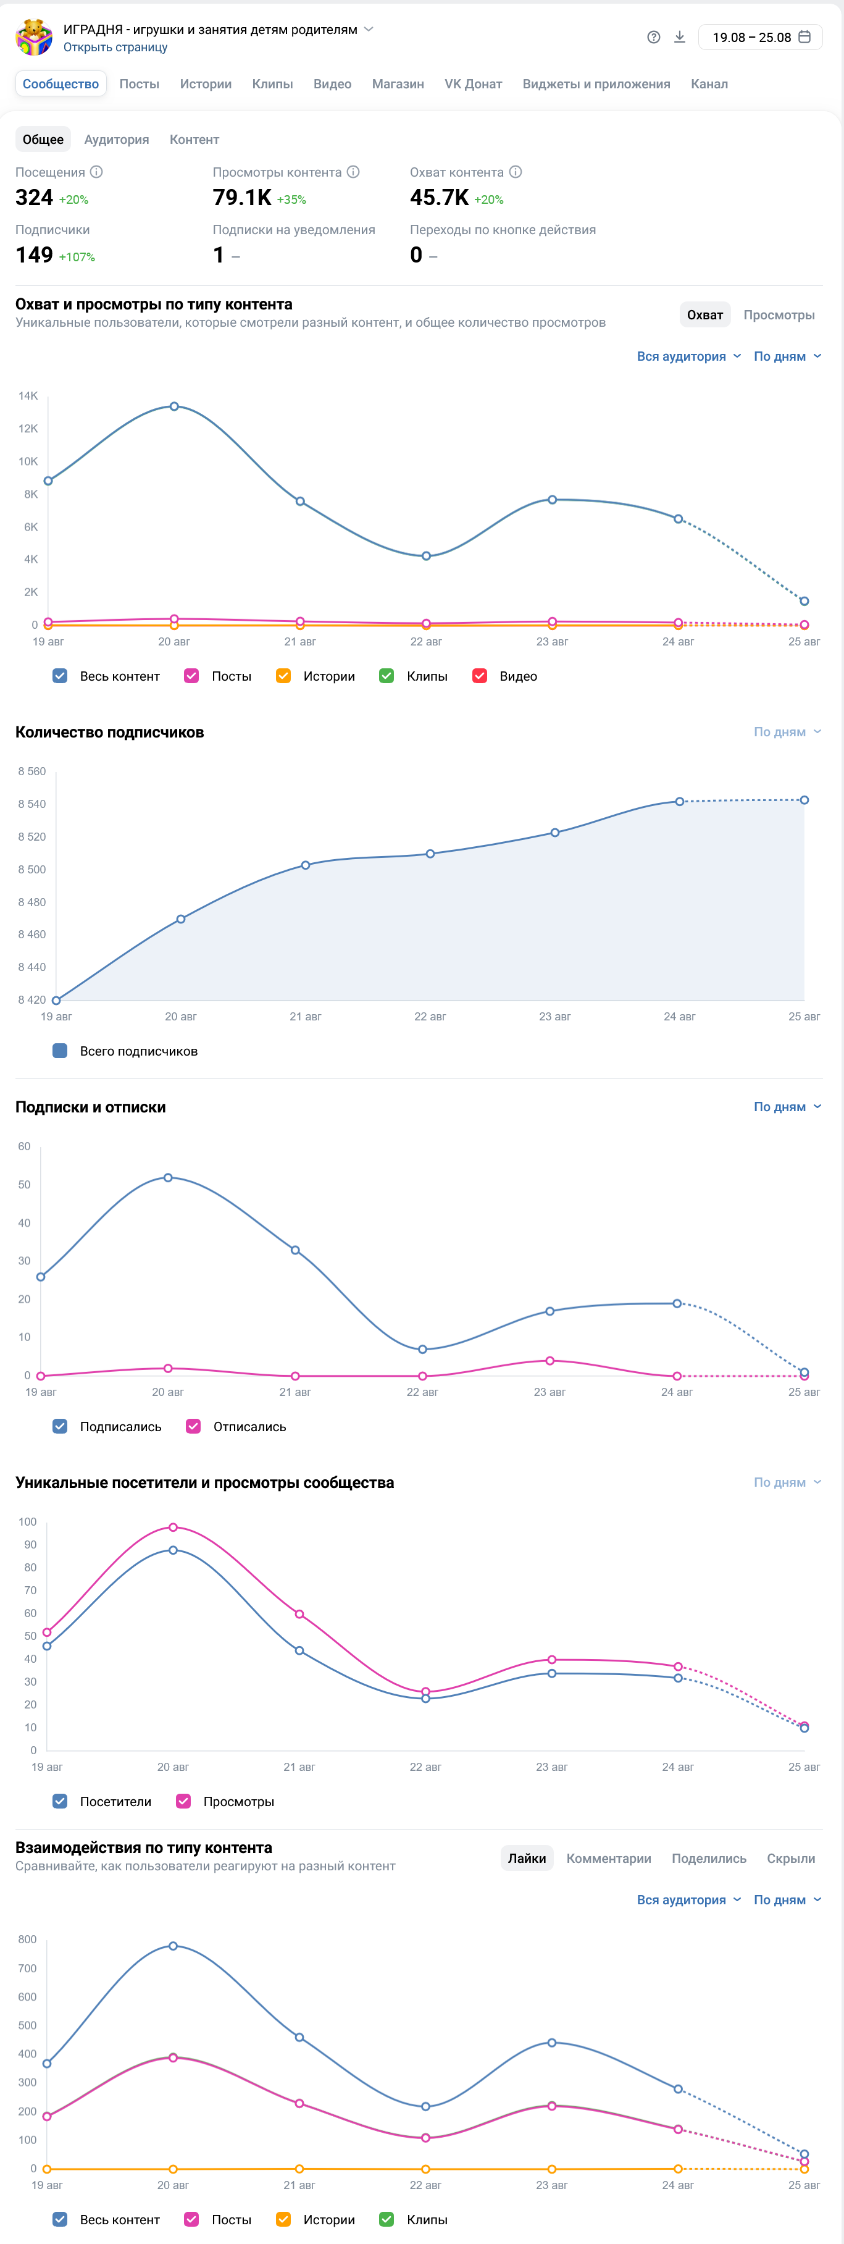Toggle the Отписались checkbox
844x2244 pixels.
[193, 1426]
